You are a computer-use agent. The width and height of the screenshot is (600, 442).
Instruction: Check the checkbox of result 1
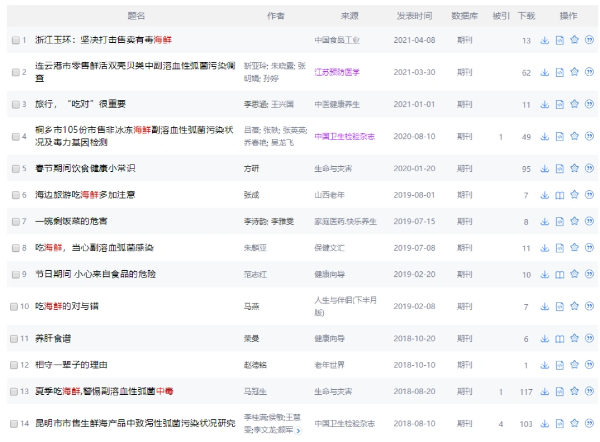point(16,39)
